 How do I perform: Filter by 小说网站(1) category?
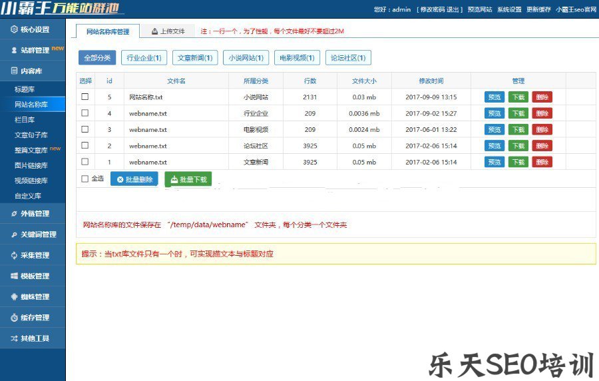pos(246,58)
